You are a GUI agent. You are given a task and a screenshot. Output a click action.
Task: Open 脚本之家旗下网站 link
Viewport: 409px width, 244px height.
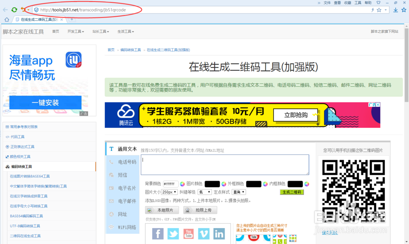click(384, 31)
